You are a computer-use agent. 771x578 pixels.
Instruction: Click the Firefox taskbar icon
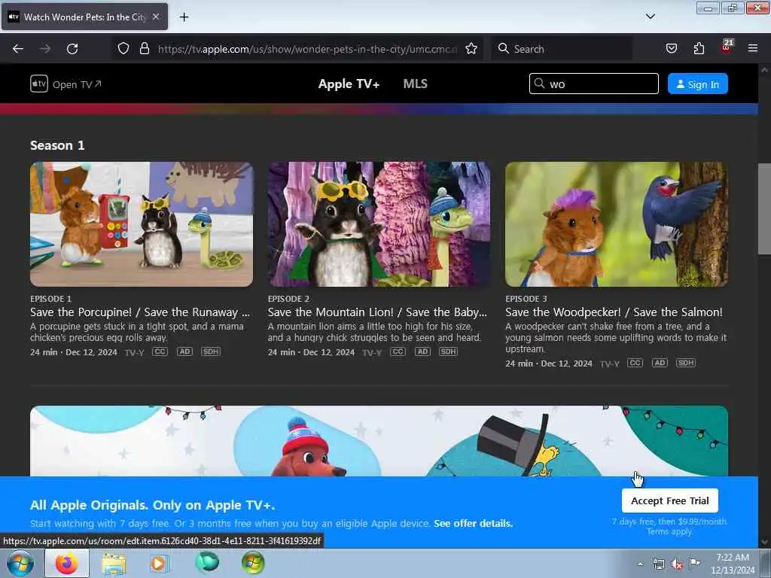[x=67, y=563]
